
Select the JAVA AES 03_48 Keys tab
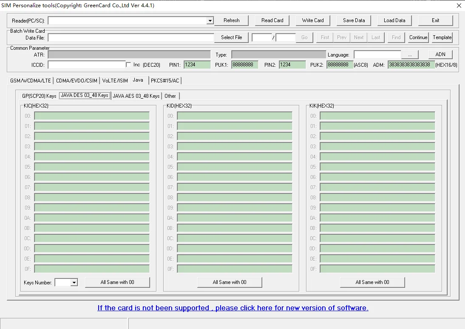(x=136, y=96)
